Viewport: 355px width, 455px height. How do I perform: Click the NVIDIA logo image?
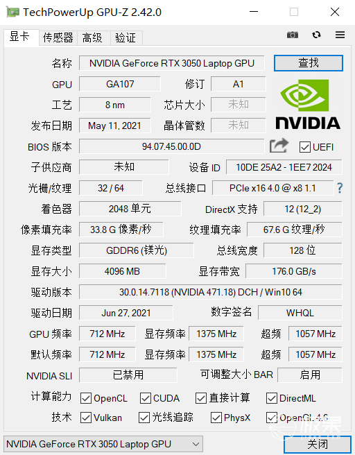pos(308,104)
